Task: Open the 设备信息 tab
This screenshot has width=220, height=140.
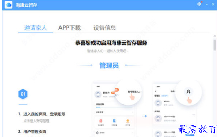Action: (105, 28)
